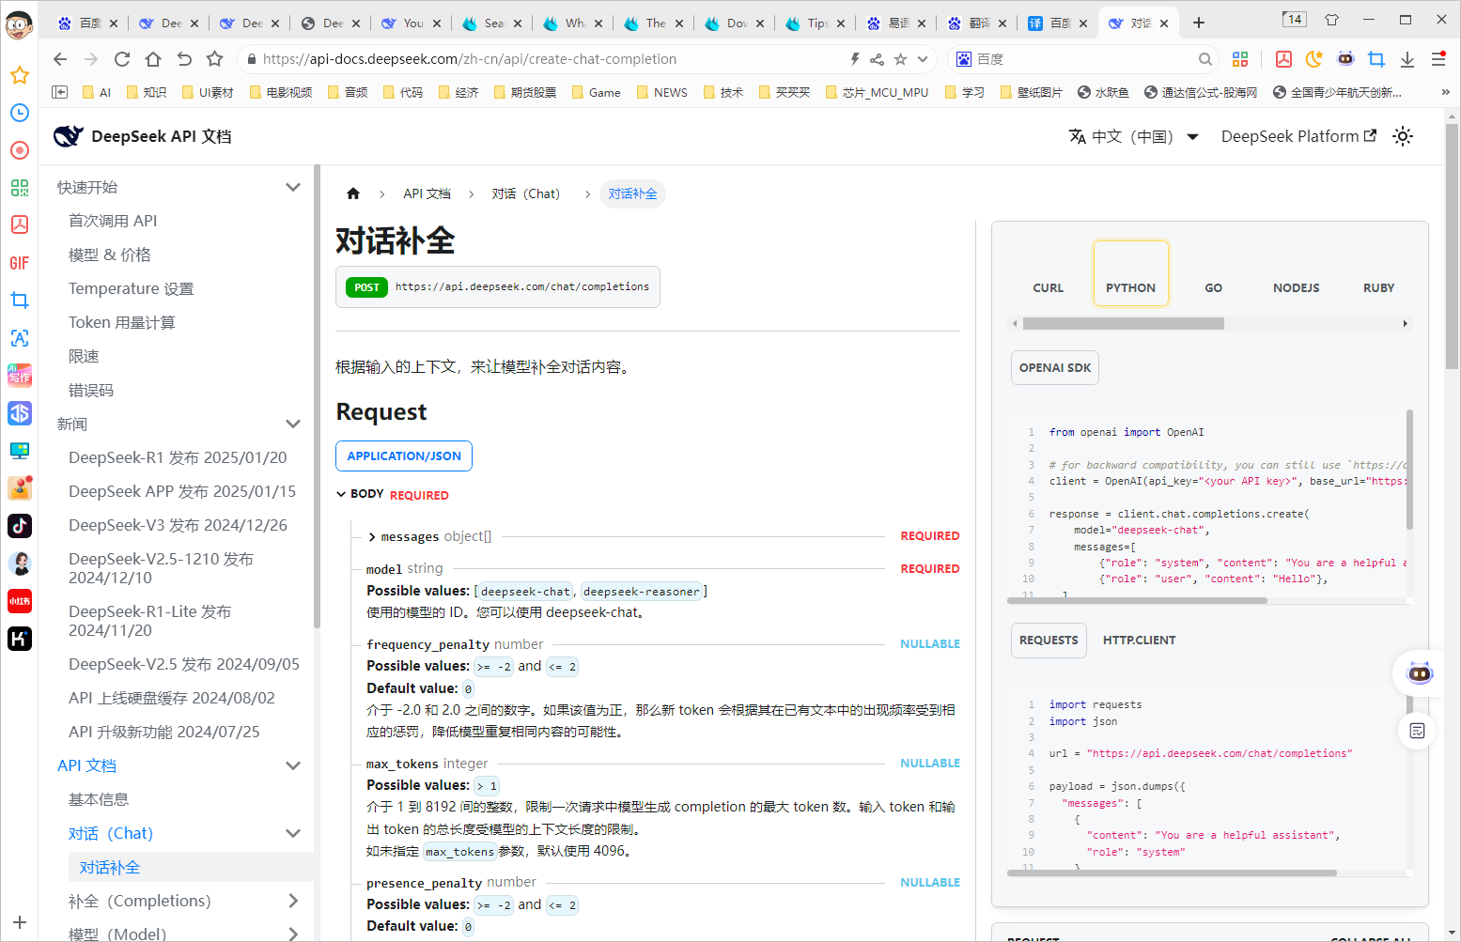This screenshot has width=1461, height=942.
Task: Open Temperature 设置 in sidebar
Action: point(131,288)
